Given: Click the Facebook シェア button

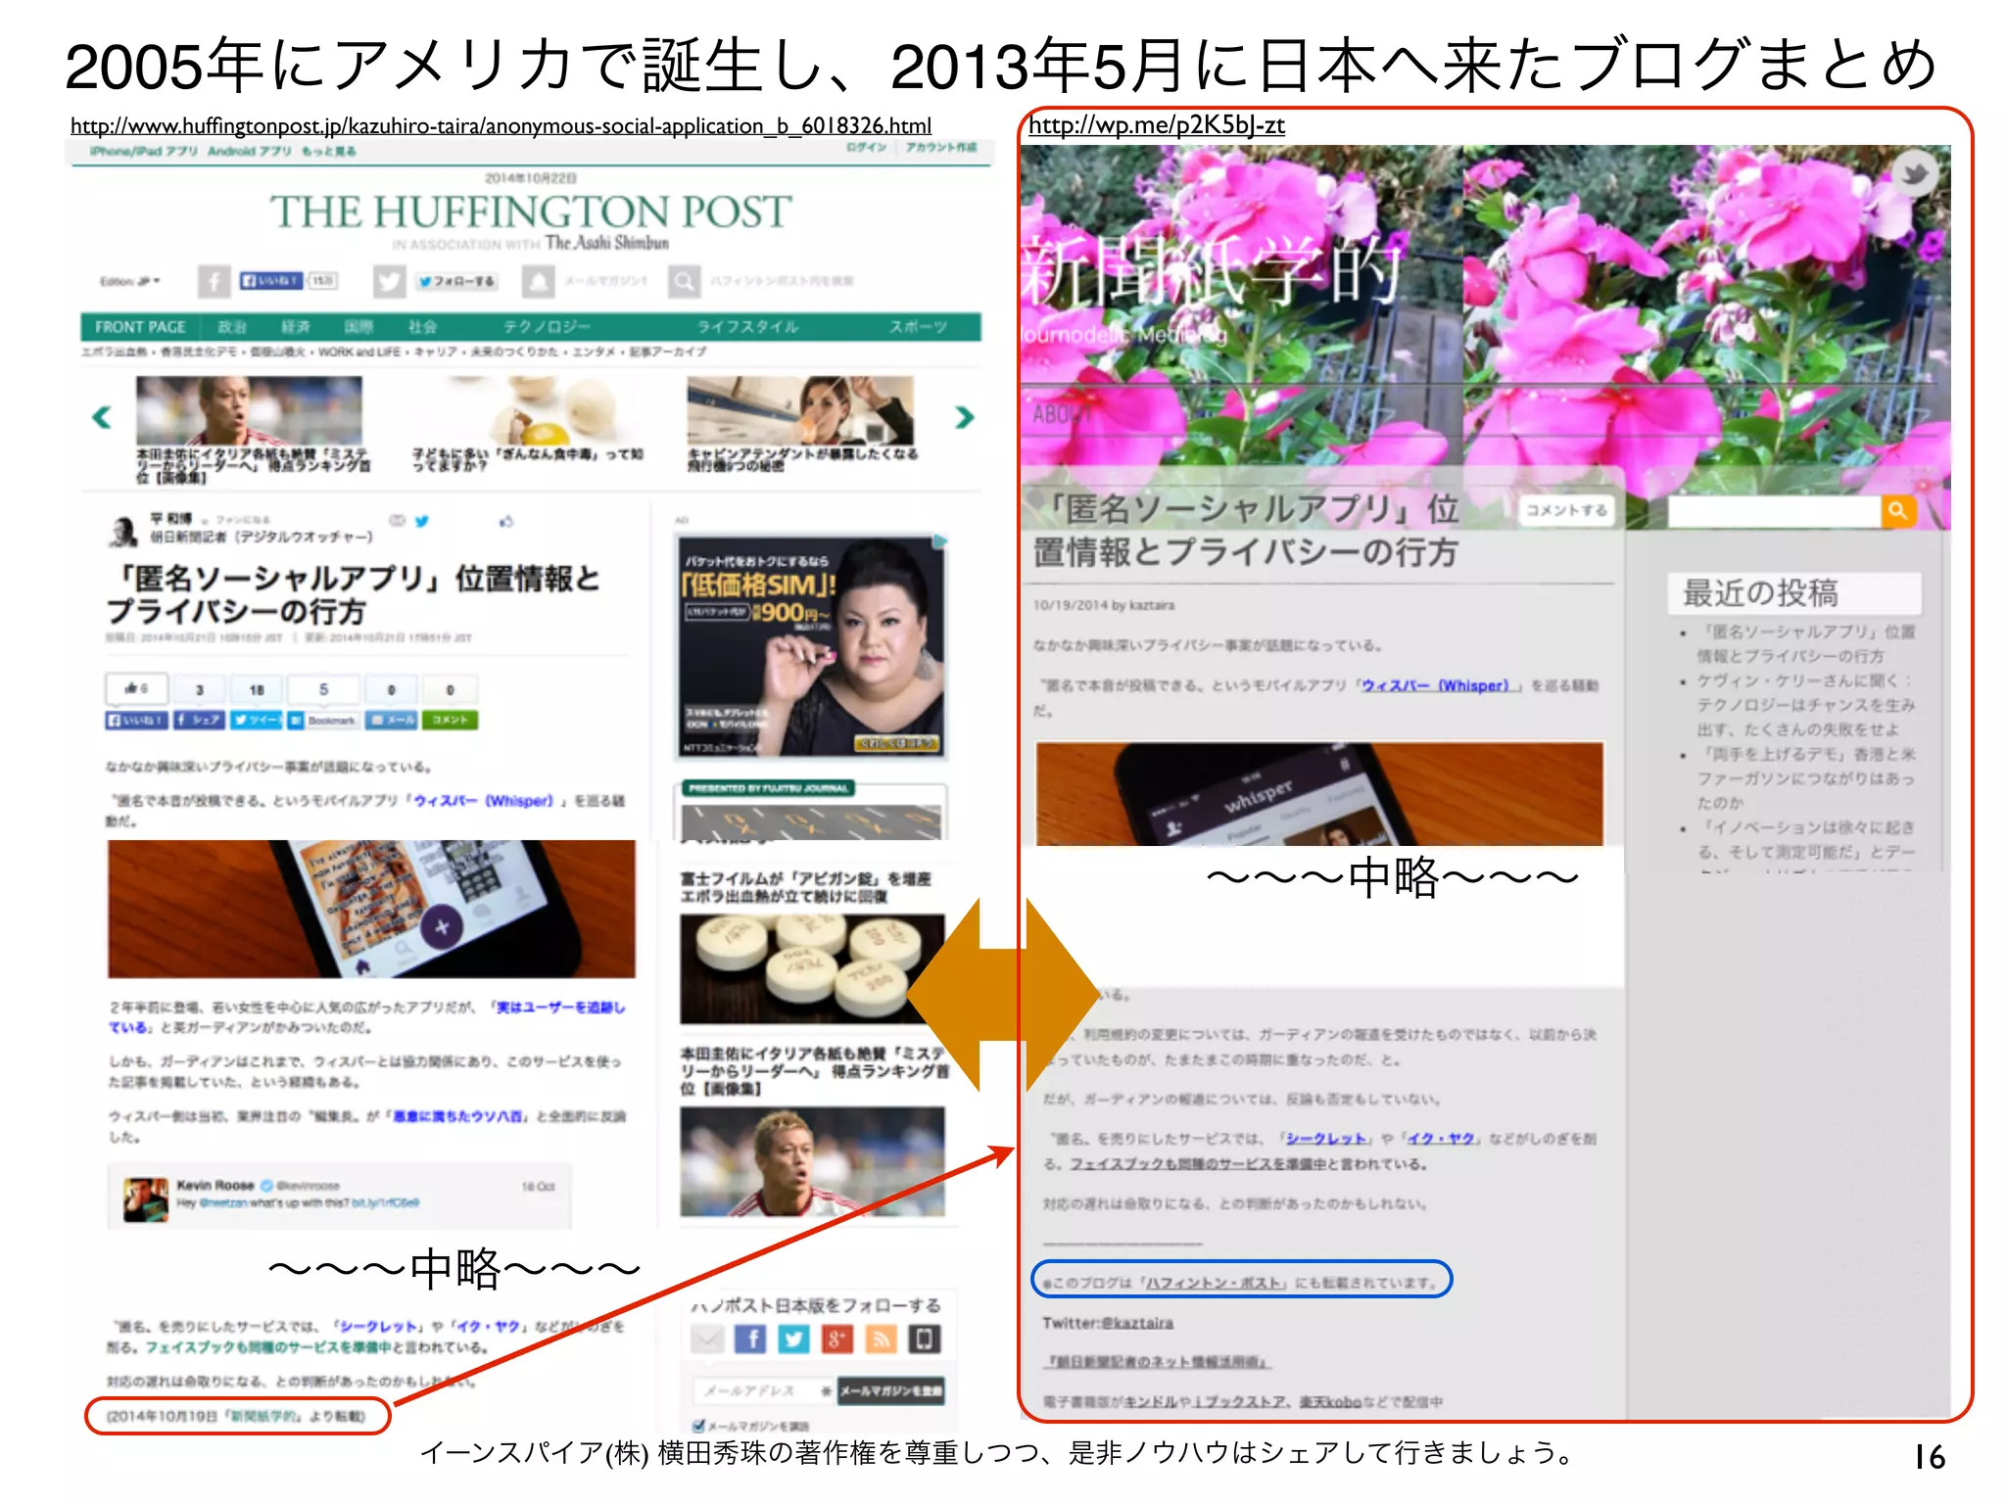Looking at the screenshot, I should coord(199,720).
